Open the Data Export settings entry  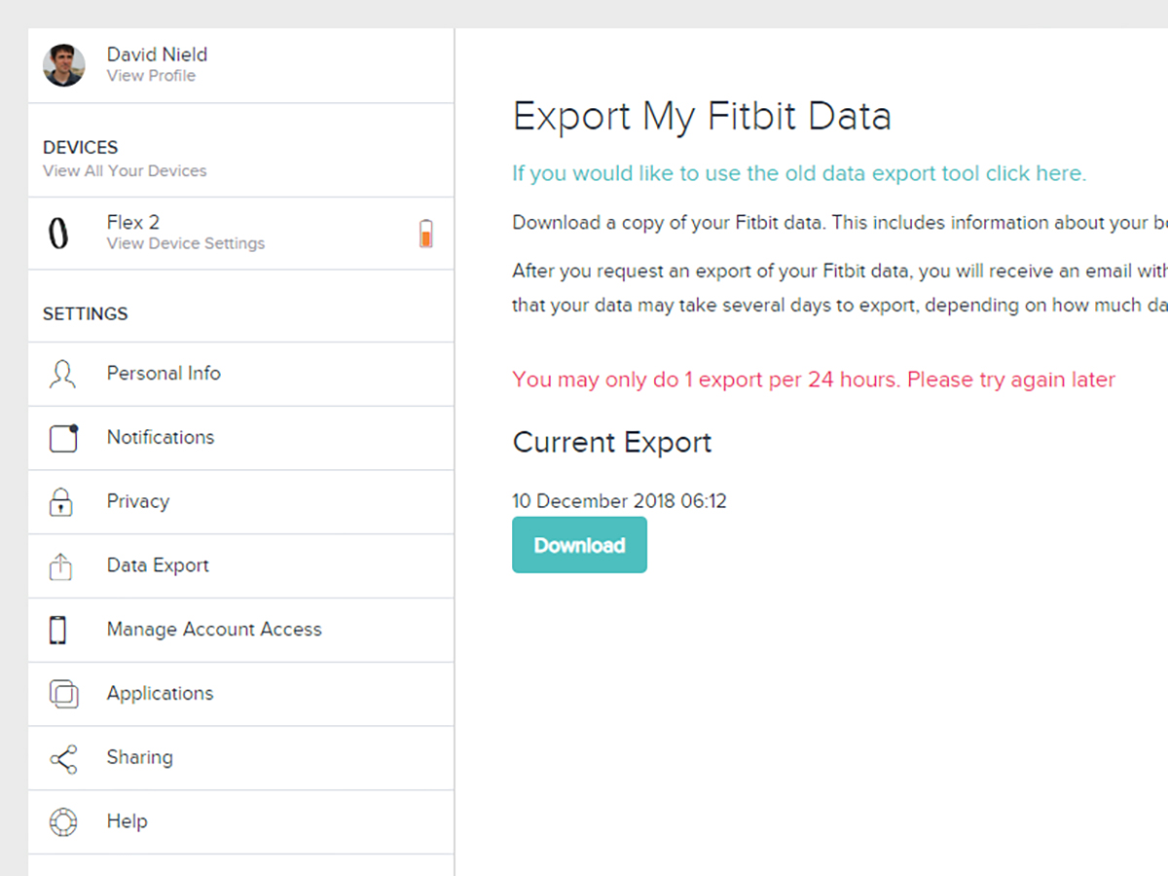tap(158, 566)
